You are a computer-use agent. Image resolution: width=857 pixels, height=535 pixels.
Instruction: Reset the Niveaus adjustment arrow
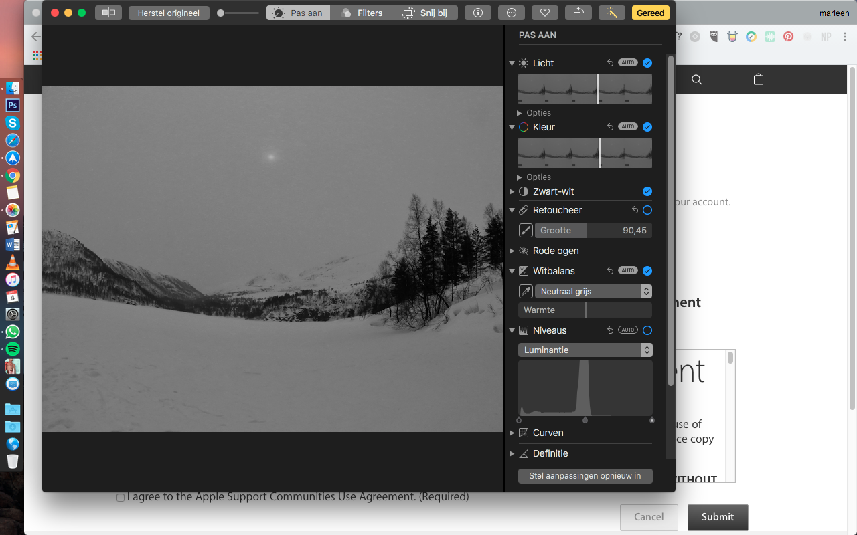[x=610, y=330]
